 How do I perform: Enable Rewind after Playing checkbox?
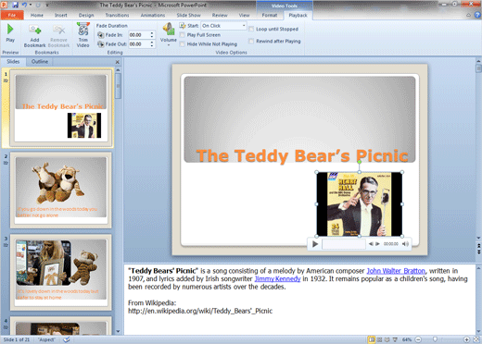click(251, 41)
